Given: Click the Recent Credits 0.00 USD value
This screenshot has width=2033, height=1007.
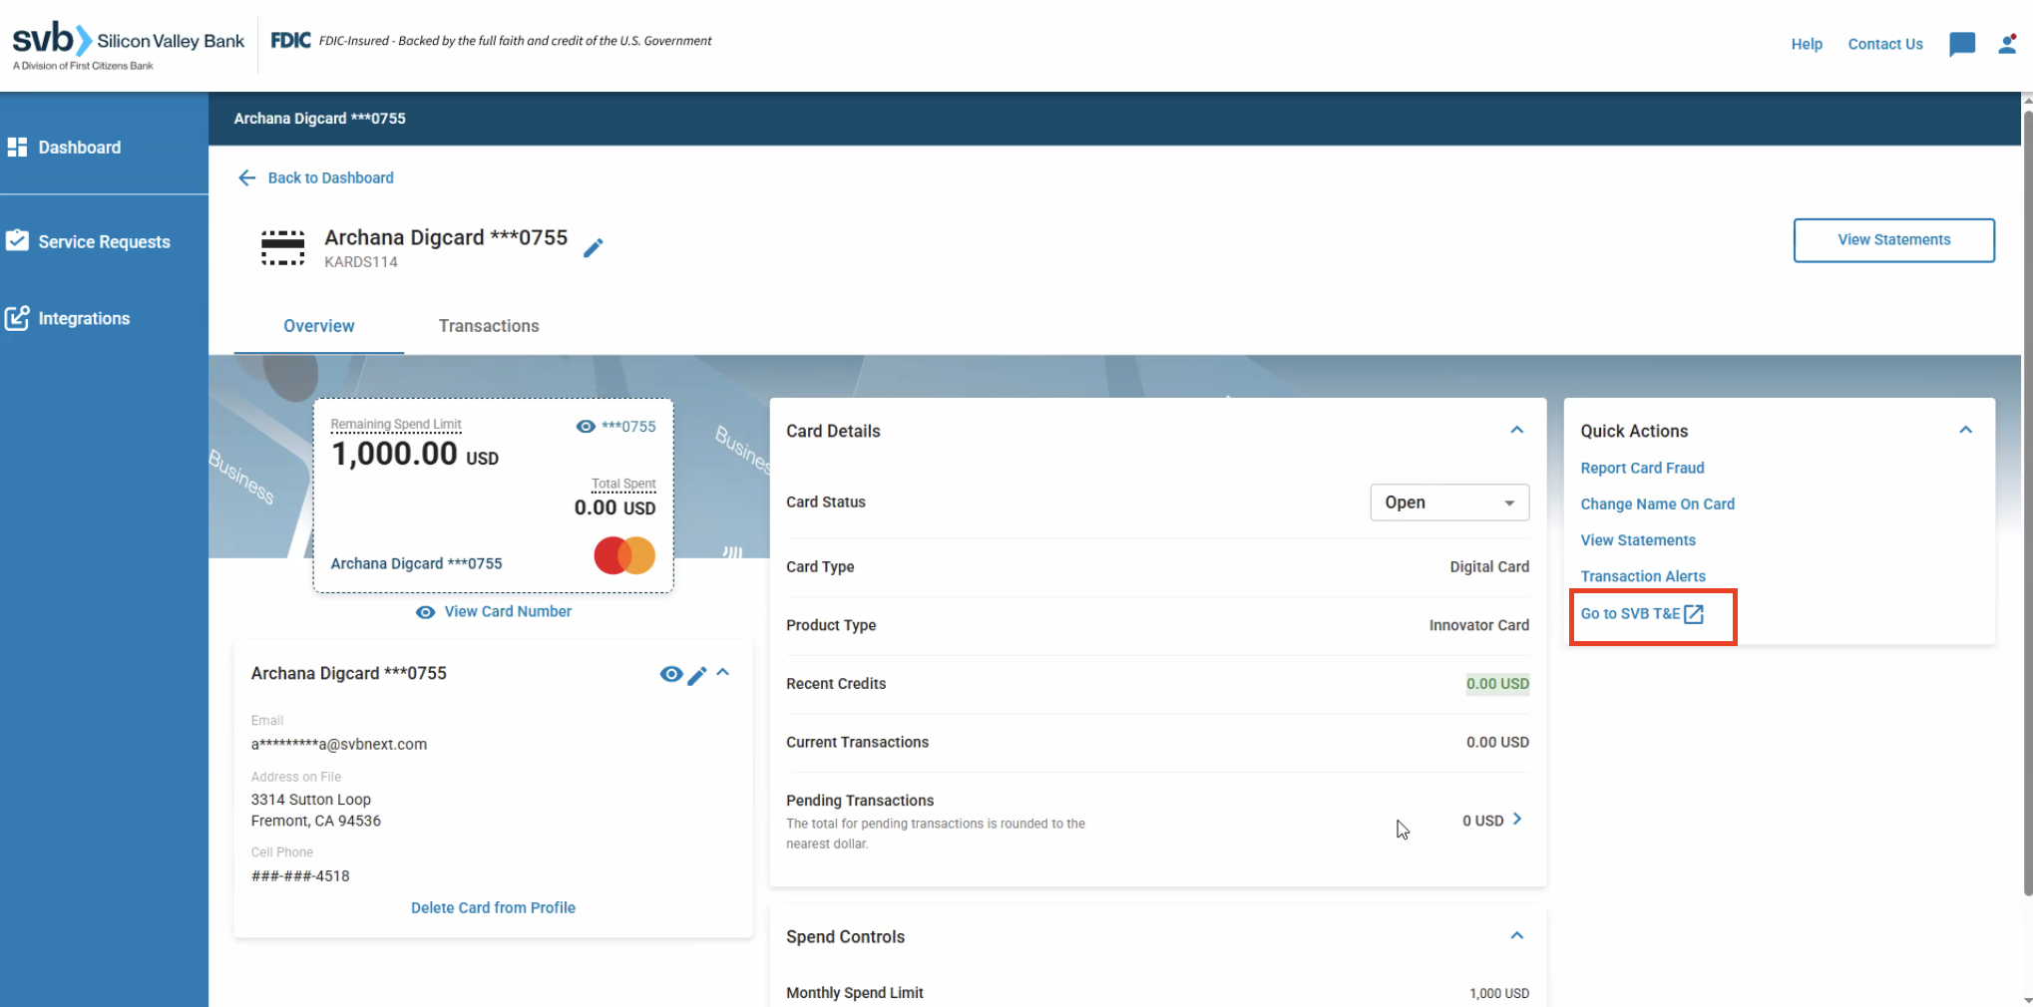Looking at the screenshot, I should pyautogui.click(x=1497, y=684).
